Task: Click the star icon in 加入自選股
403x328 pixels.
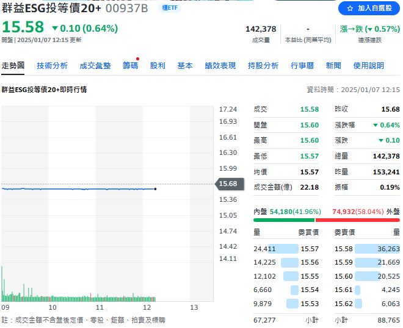Action: (x=350, y=9)
